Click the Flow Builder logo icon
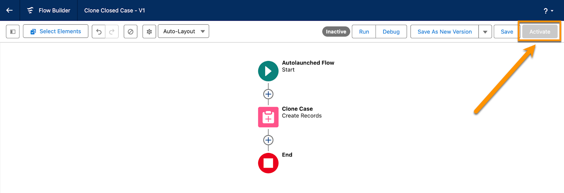This screenshot has width=564, height=193. tap(30, 10)
